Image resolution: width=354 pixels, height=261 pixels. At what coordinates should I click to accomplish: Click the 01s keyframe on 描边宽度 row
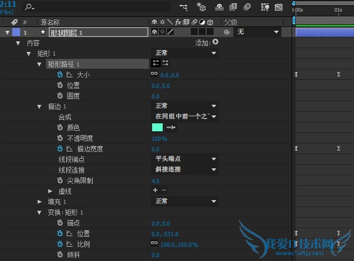tap(339, 148)
